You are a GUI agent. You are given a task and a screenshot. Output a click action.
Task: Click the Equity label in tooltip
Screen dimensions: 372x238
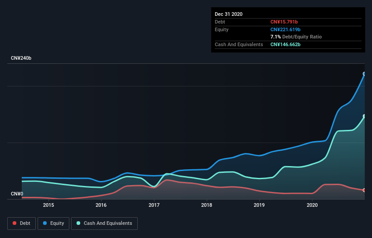[222, 29]
